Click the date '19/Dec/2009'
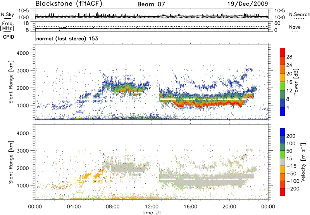The height and width of the screenshot is (215, 310). (248, 3)
